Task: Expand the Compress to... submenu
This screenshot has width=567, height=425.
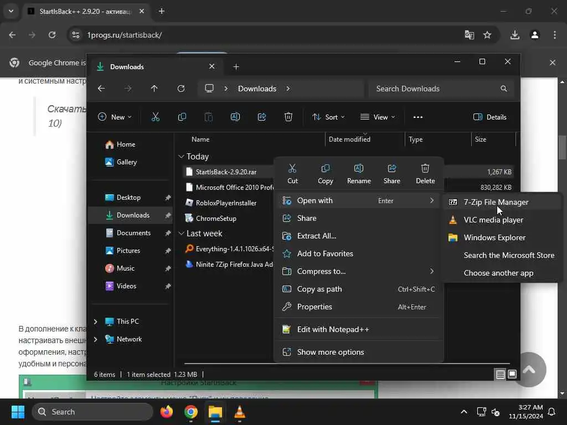Action: [x=432, y=271]
